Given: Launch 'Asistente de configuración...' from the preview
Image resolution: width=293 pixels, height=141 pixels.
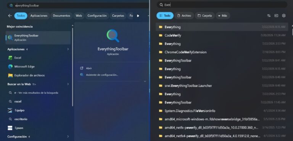Looking at the screenshot, I should (x=102, y=75).
